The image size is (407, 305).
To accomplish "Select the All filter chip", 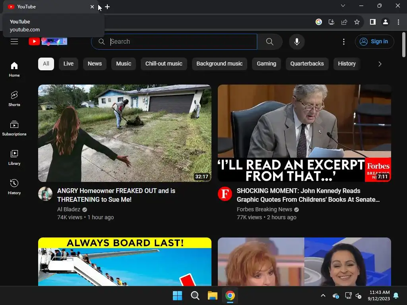I will click(x=46, y=64).
